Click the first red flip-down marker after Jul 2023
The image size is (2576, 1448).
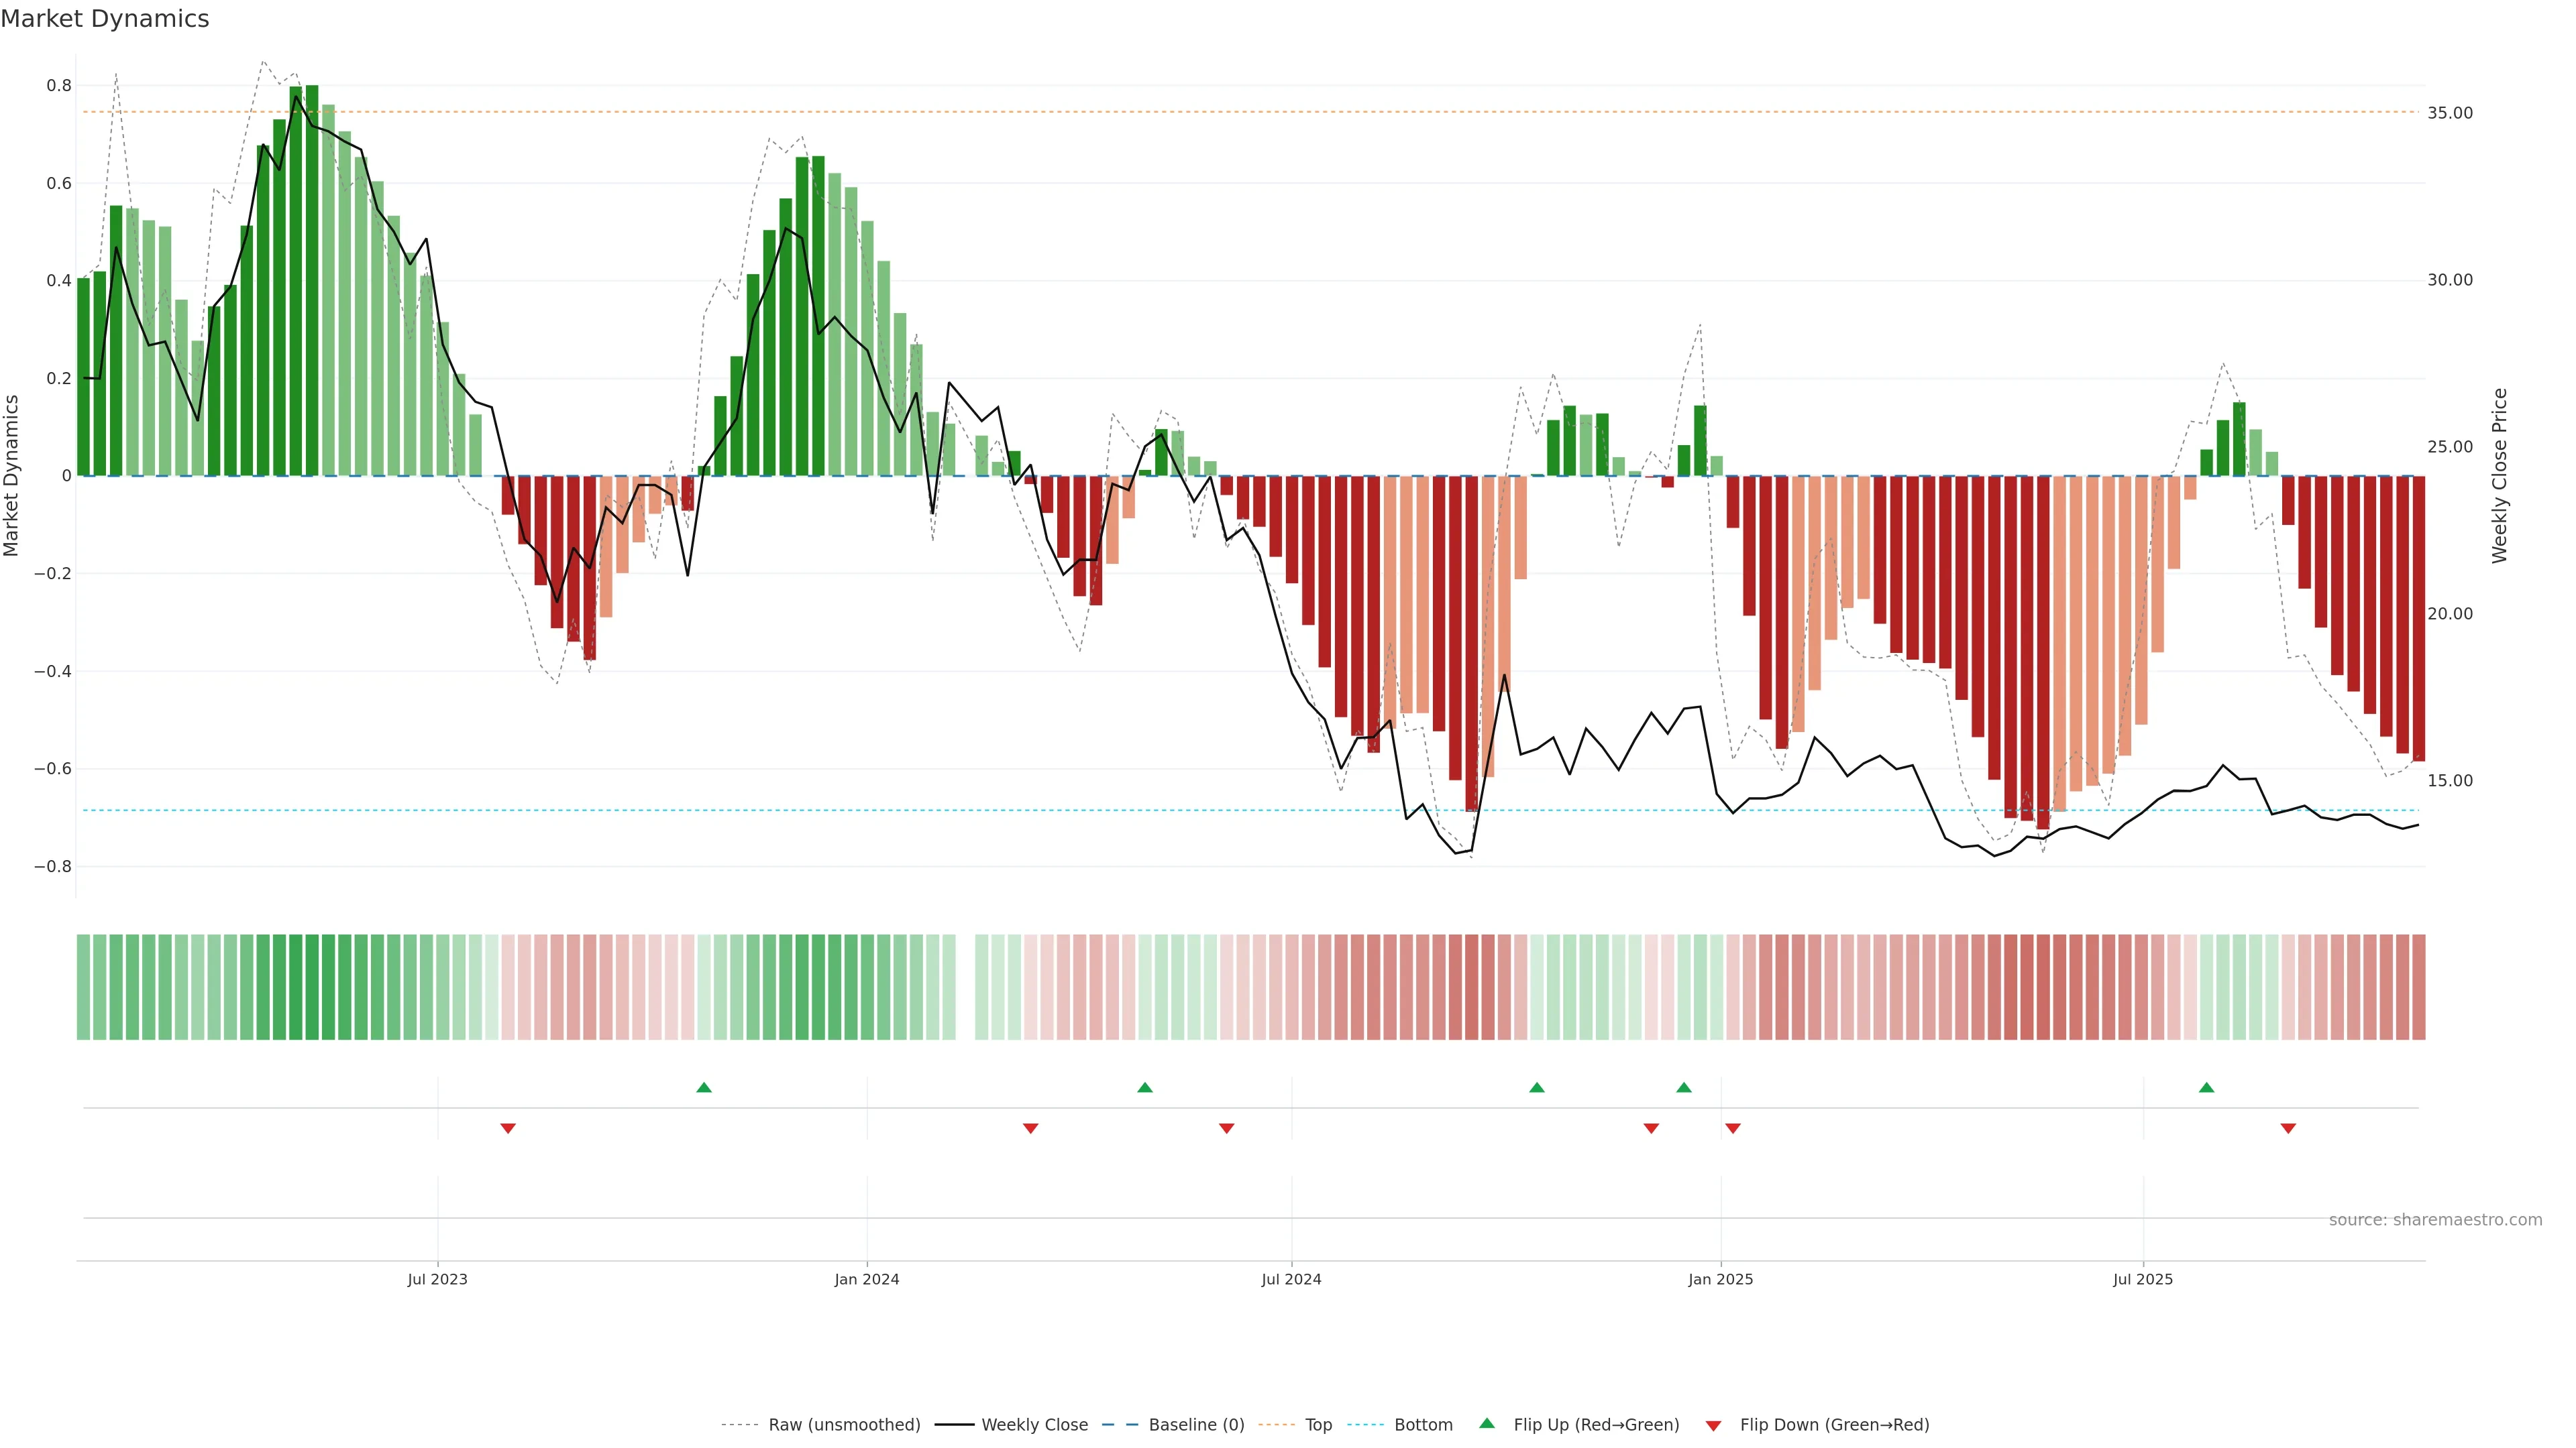[x=508, y=1128]
